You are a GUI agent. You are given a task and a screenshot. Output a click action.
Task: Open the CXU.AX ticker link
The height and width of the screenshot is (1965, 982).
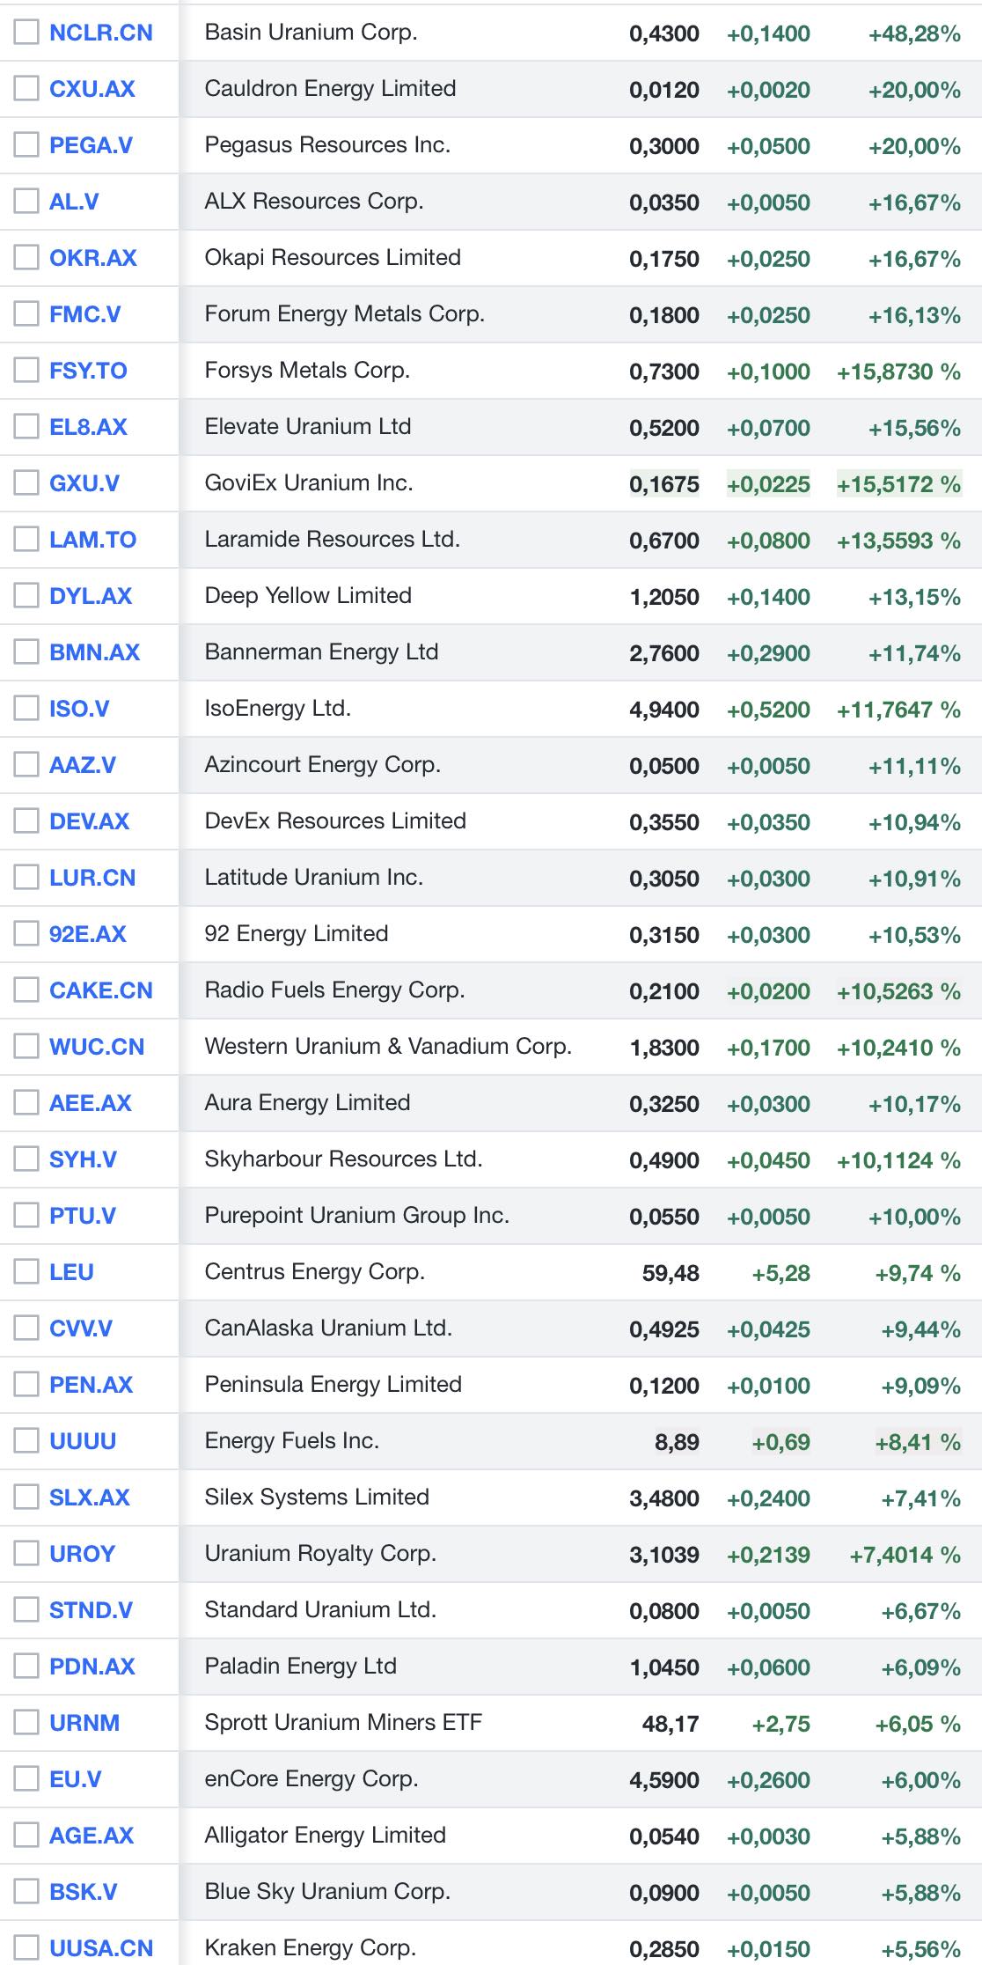click(92, 89)
